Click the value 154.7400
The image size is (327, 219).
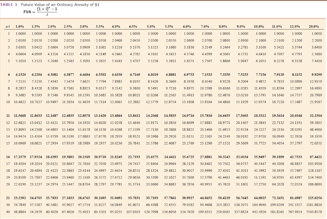315,178
